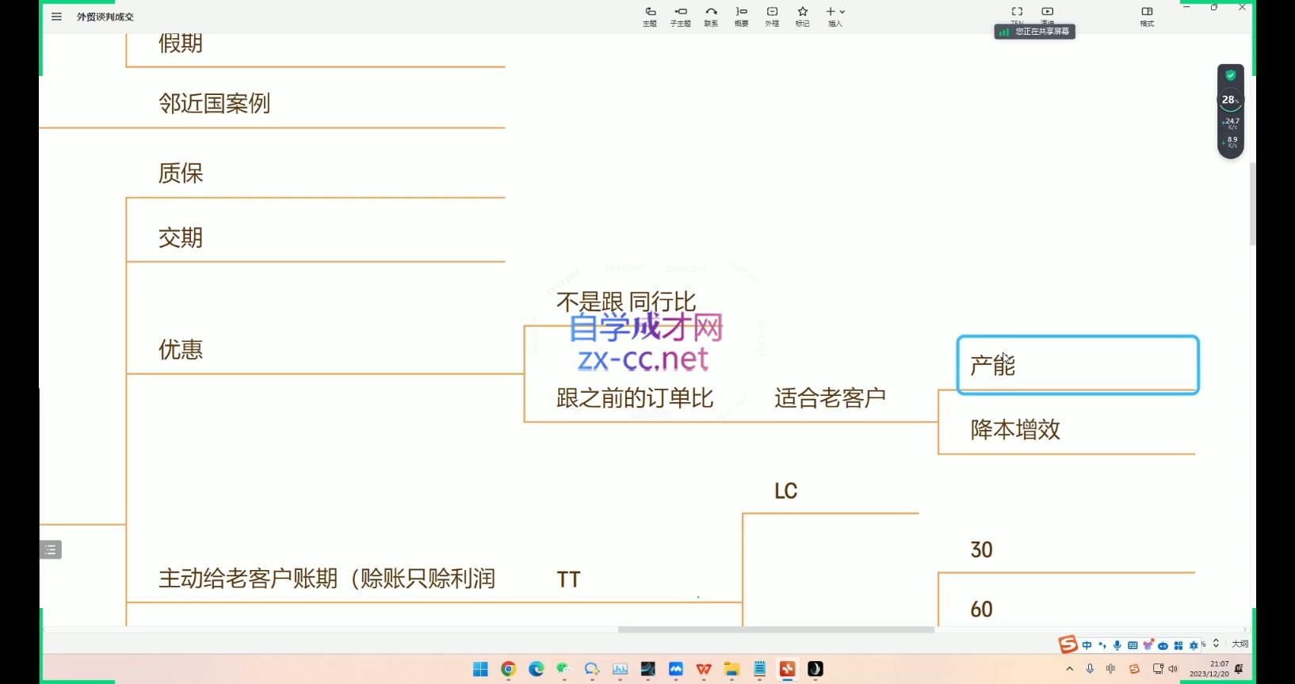Select the 联系 (Relationship) tool
This screenshot has height=684, width=1295.
711,16
